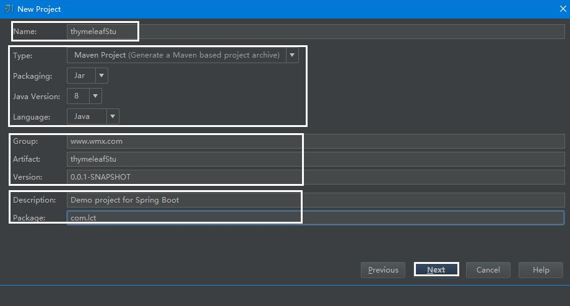Image resolution: width=570 pixels, height=306 pixels.
Task: Click the Language: label
Action: (32, 117)
